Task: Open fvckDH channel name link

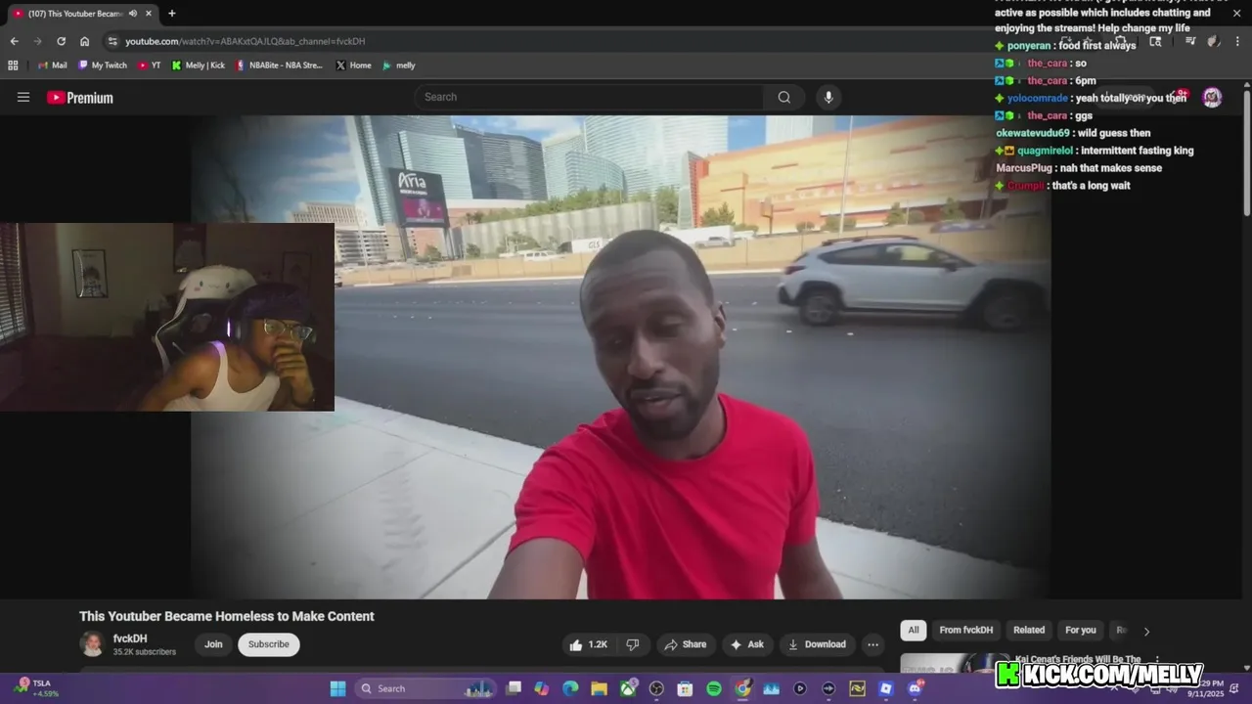Action: click(x=130, y=638)
